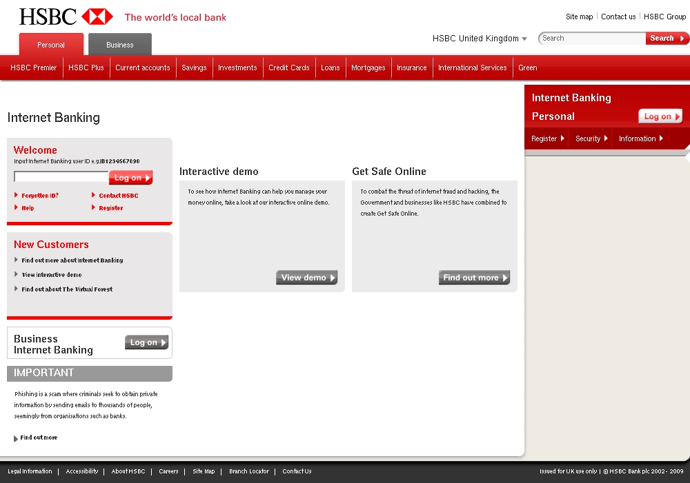Open the Accessibility footer link

(x=82, y=471)
